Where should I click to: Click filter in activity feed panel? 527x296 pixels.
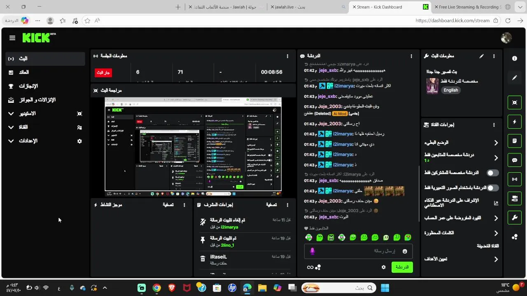coord(168,205)
